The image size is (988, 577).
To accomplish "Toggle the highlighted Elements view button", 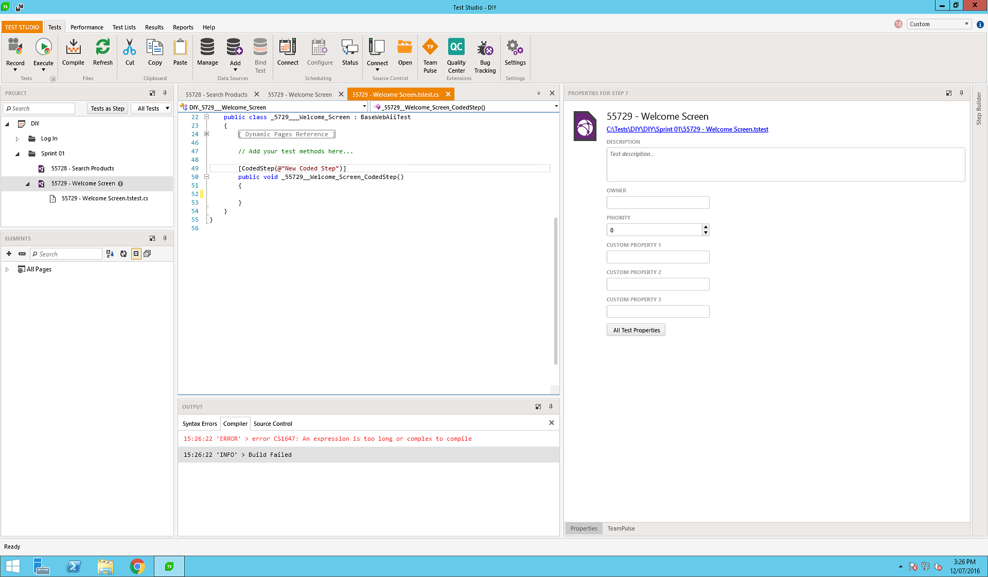I will point(136,254).
